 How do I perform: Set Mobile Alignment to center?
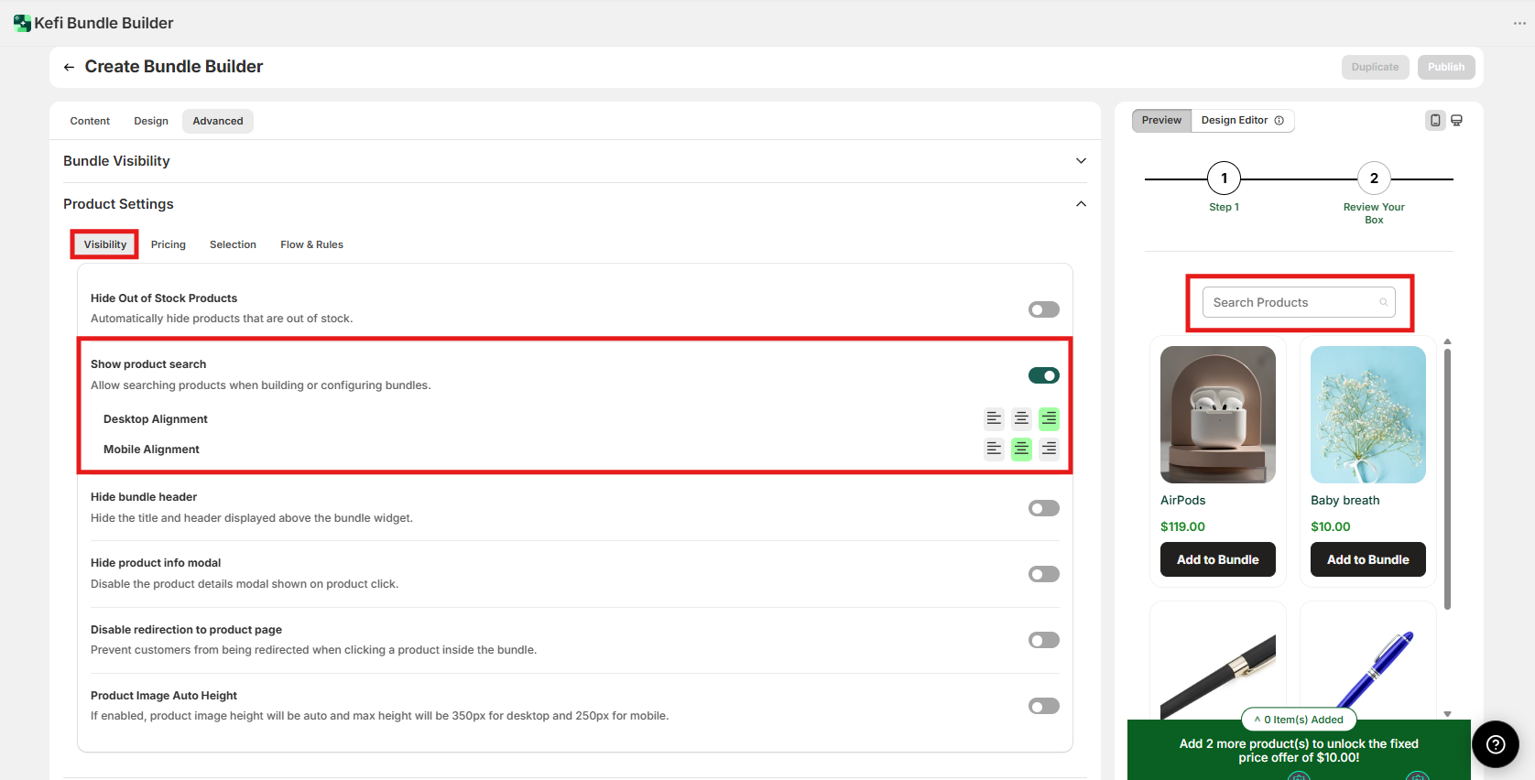(x=1021, y=449)
